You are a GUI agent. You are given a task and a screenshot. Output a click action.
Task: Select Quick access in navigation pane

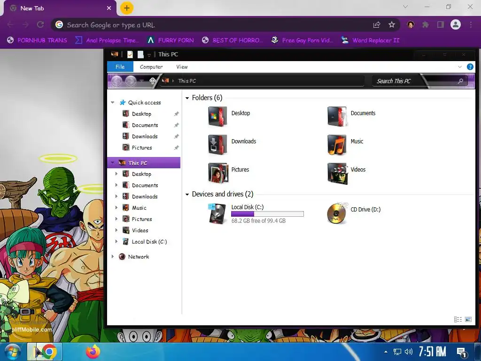[144, 102]
